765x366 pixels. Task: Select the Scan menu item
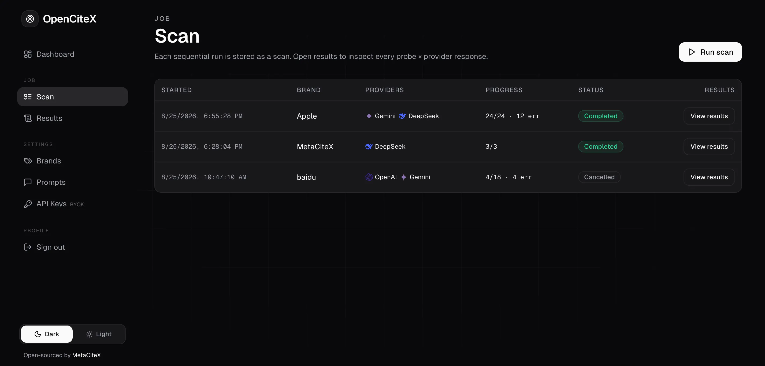(x=72, y=97)
